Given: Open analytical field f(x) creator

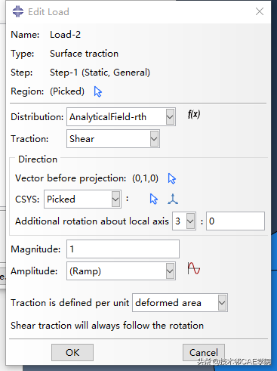Looking at the screenshot, I should tap(194, 115).
